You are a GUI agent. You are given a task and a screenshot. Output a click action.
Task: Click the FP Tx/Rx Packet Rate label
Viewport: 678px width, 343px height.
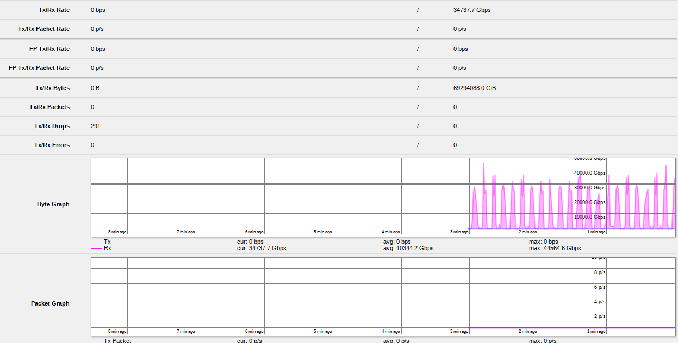(39, 68)
